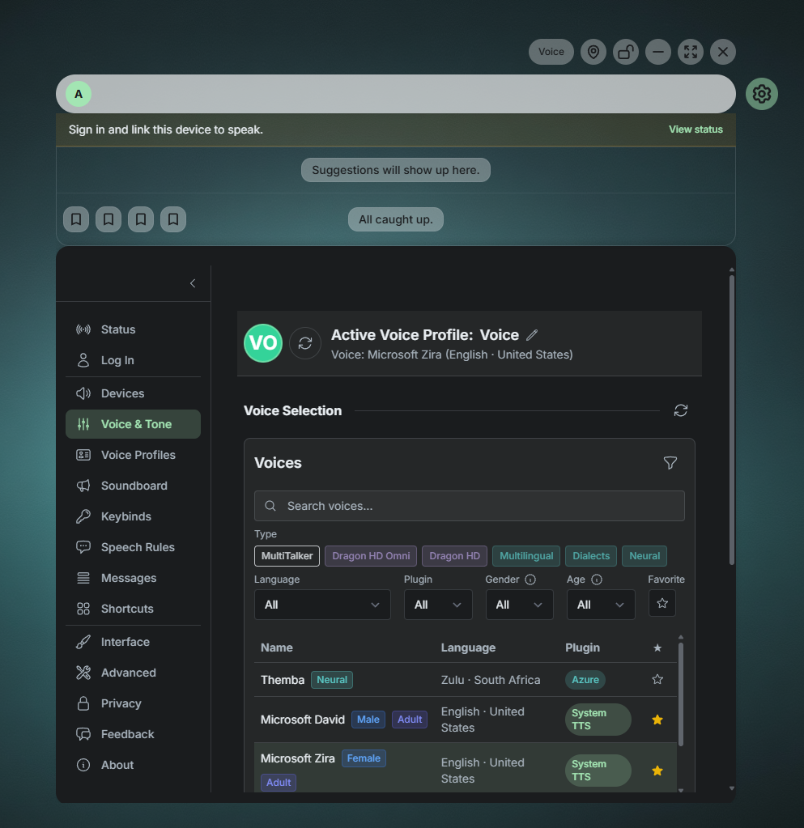Open the View status link
Screen dimensions: 804x828
click(696, 130)
